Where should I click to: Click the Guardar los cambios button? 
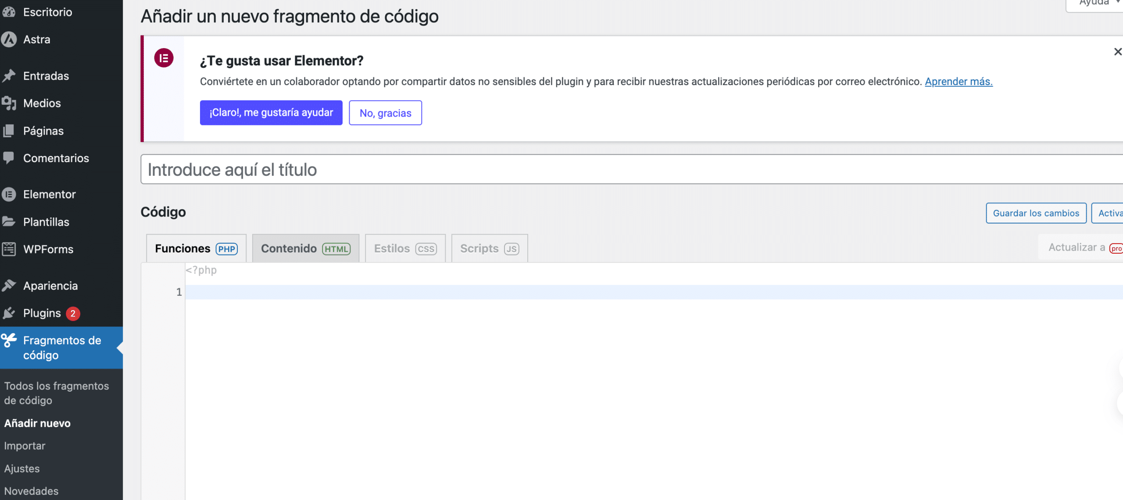[1036, 213]
